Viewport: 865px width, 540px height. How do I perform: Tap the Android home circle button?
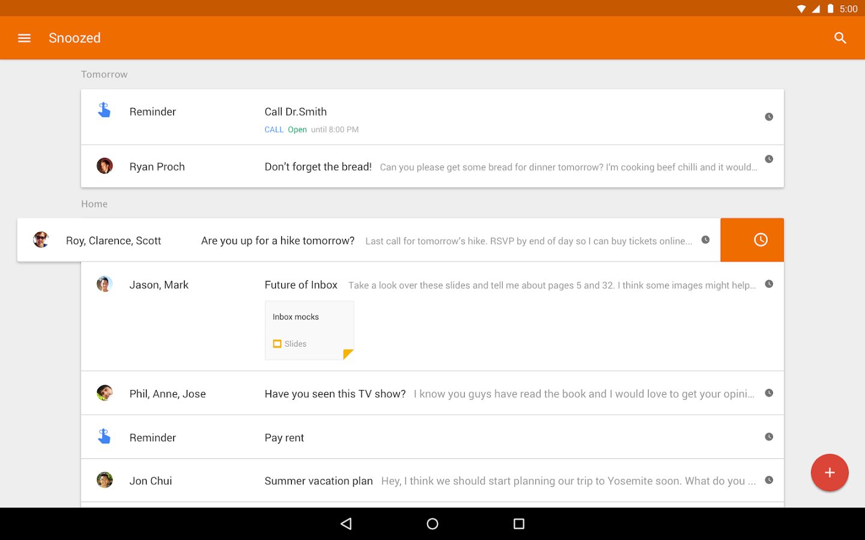(x=432, y=524)
